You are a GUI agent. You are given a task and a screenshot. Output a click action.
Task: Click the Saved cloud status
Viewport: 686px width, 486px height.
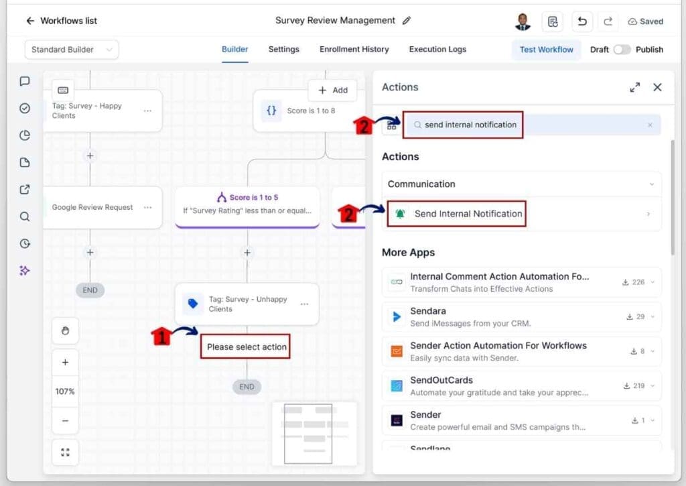coord(645,21)
